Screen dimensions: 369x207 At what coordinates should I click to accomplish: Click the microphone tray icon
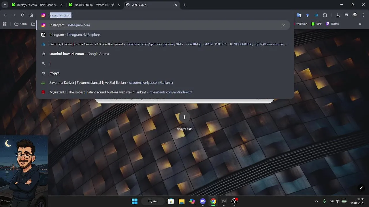[324, 201]
